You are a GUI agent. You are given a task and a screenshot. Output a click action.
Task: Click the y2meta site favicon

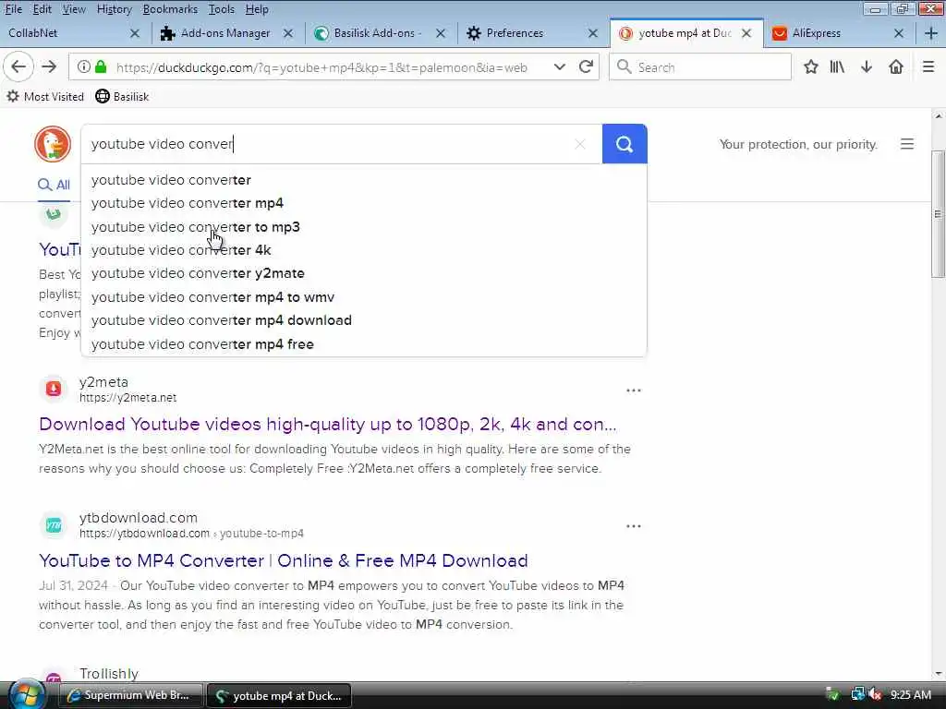(54, 389)
